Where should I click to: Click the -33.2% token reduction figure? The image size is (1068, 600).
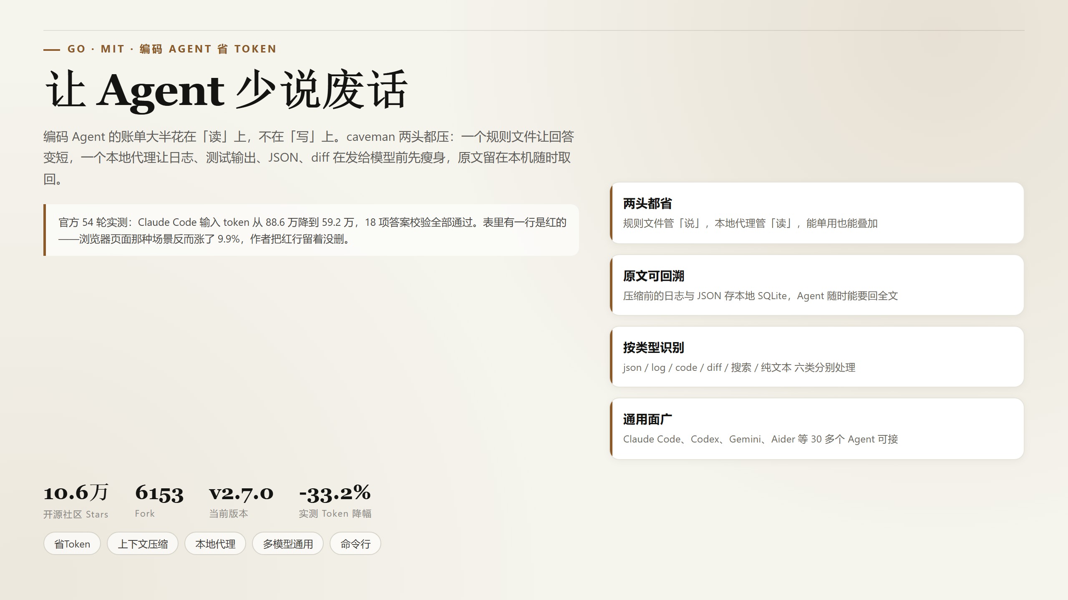point(335,493)
